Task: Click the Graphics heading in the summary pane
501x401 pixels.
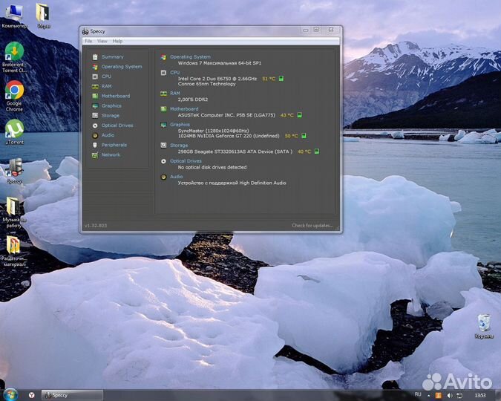Action: click(180, 125)
